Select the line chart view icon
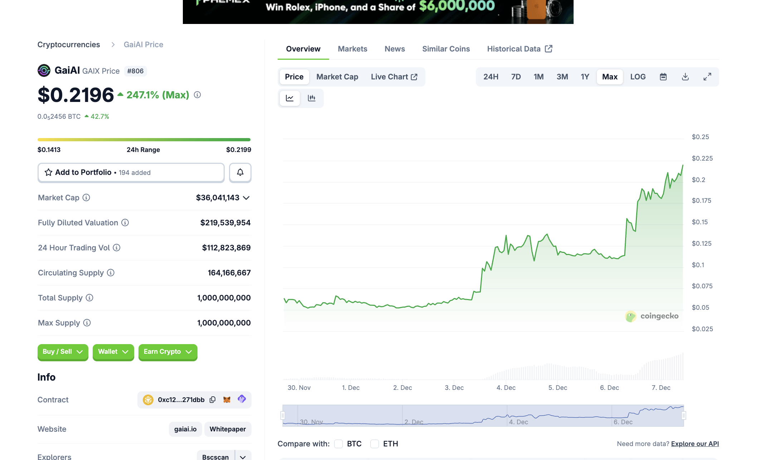The width and height of the screenshot is (760, 460). pyautogui.click(x=290, y=98)
